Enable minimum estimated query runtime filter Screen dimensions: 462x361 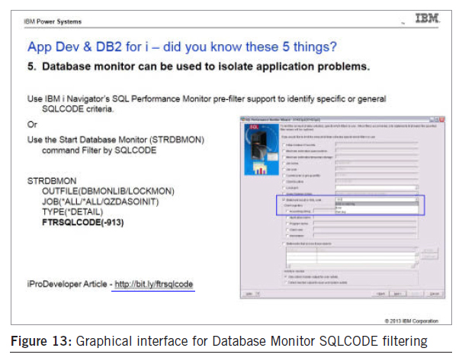point(284,151)
